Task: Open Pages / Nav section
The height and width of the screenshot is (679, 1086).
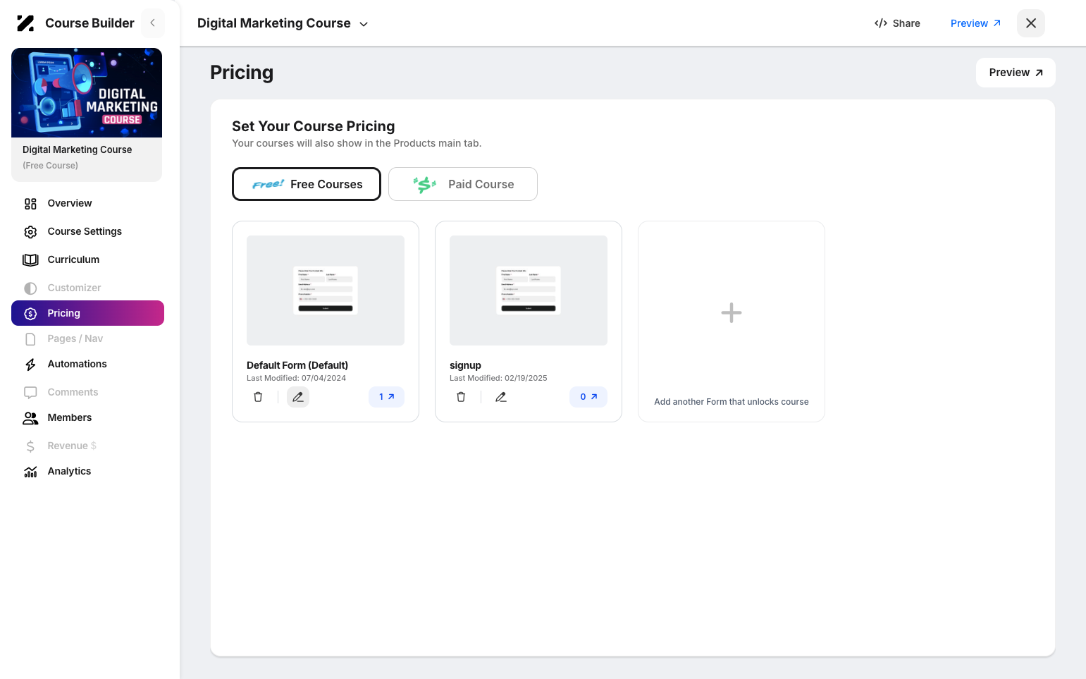Action: coord(87,339)
